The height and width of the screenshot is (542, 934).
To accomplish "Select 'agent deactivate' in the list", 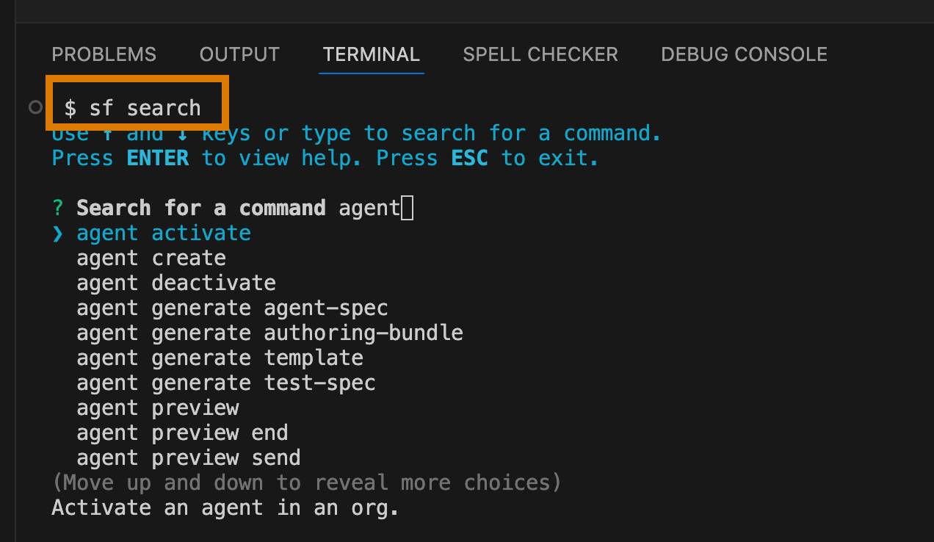I will point(176,283).
